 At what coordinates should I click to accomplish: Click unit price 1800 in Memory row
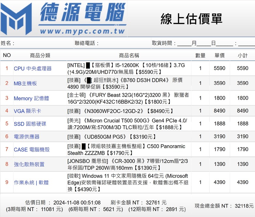pyautogui.click(x=220, y=98)
